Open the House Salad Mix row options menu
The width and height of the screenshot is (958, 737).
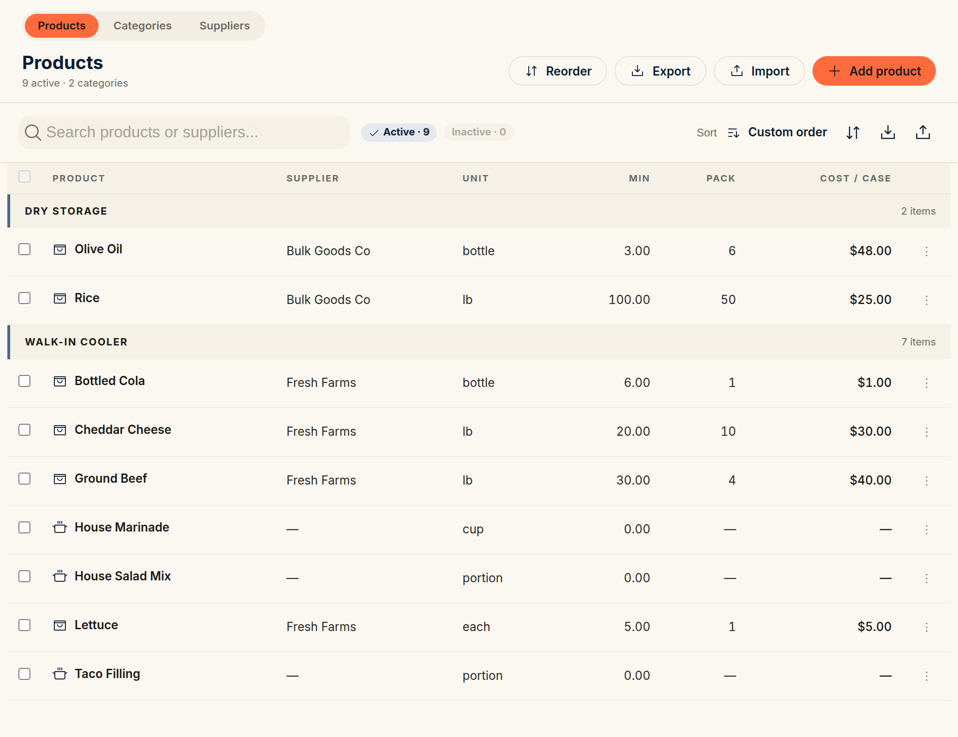click(926, 578)
